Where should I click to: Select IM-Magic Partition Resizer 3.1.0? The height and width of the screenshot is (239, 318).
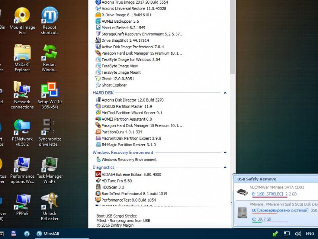(126, 145)
